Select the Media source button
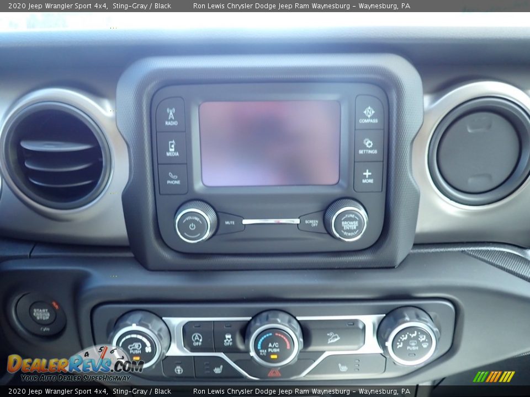This screenshot has height=397, width=530. (x=171, y=147)
